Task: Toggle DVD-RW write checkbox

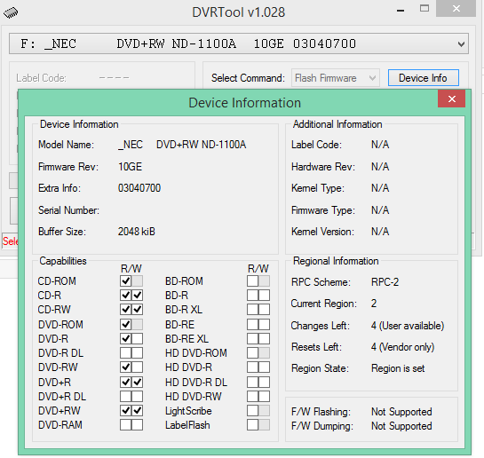Action: coord(138,367)
